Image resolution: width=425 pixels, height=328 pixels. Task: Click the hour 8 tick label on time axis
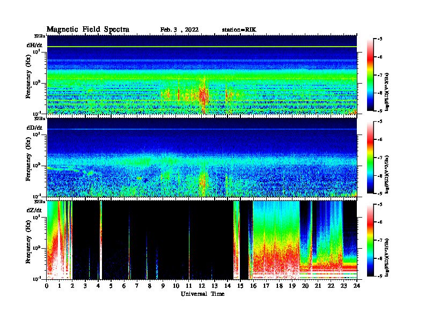point(150,286)
